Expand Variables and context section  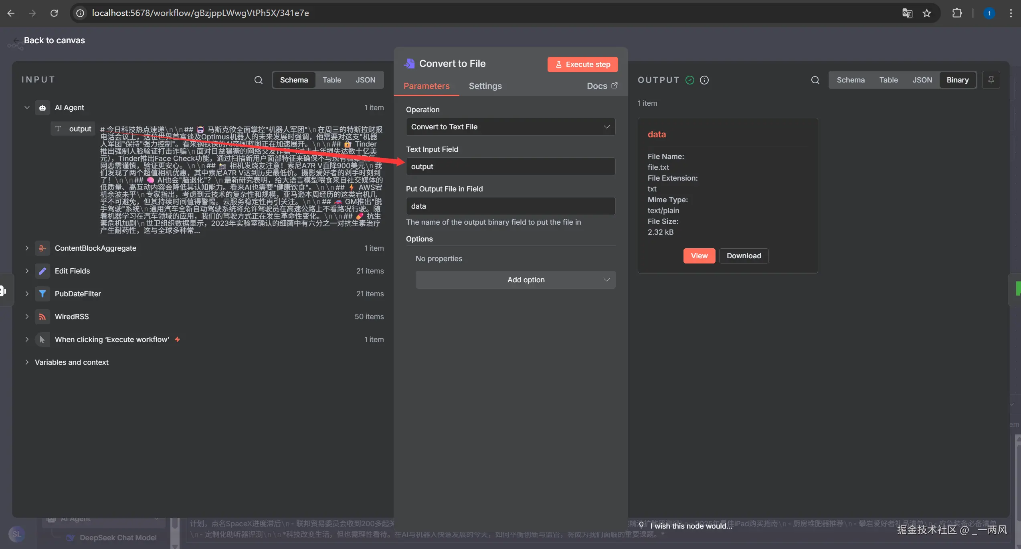[27, 362]
